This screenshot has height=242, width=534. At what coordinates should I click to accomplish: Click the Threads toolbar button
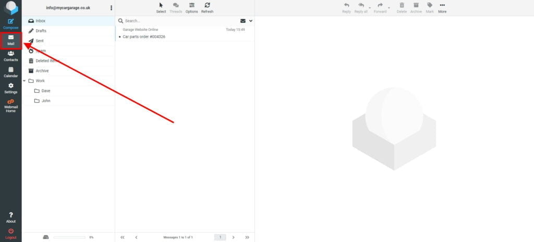click(x=176, y=8)
